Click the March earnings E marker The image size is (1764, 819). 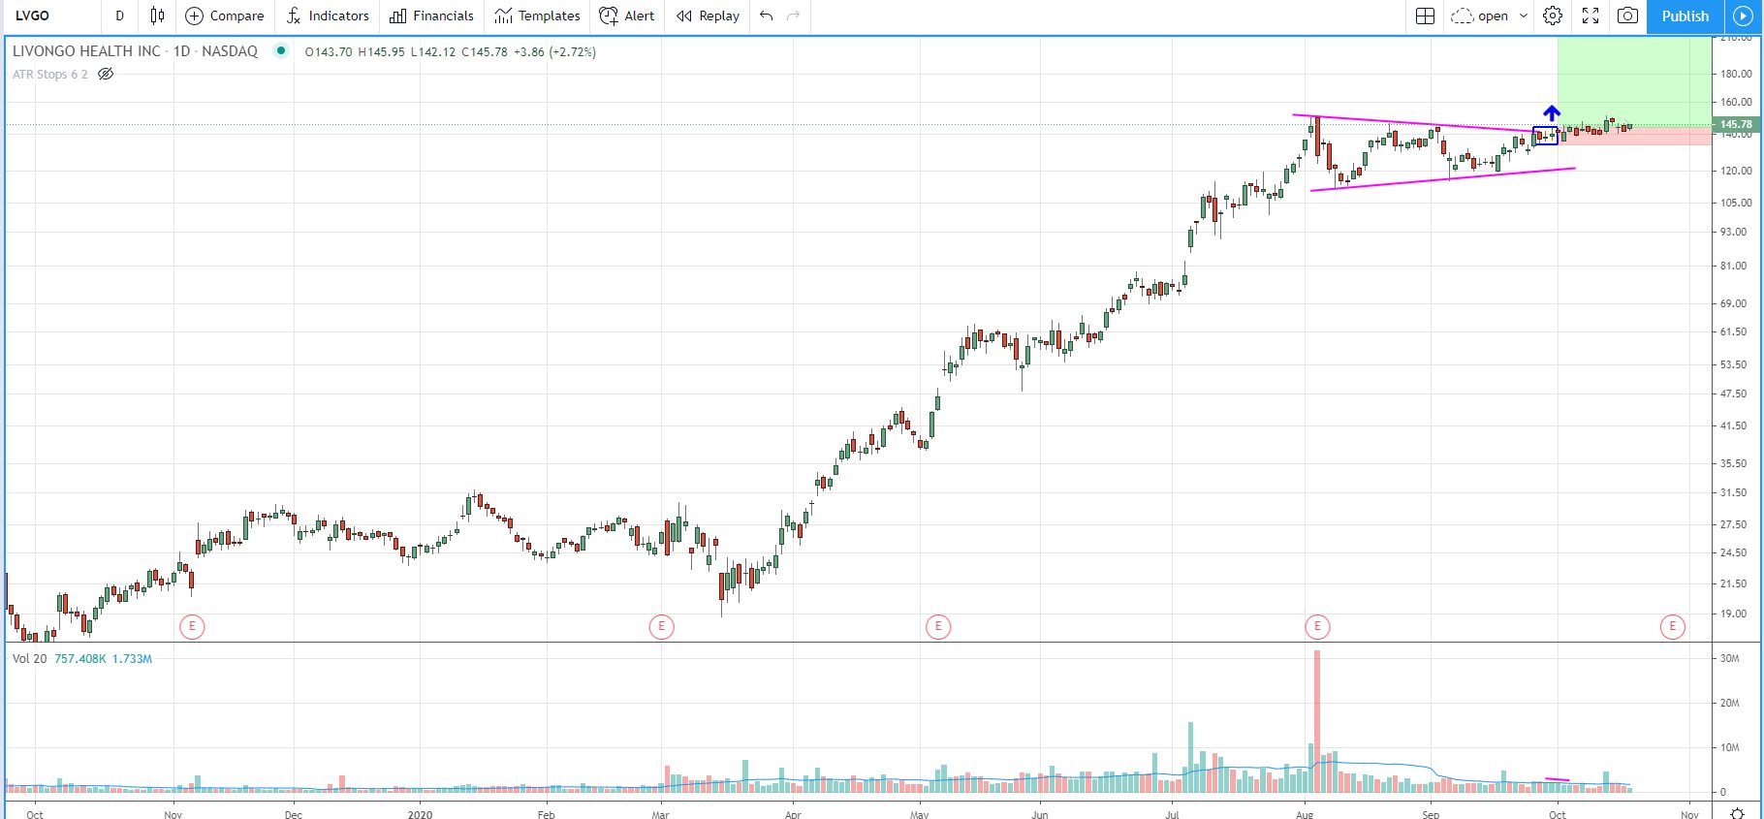[x=661, y=626]
